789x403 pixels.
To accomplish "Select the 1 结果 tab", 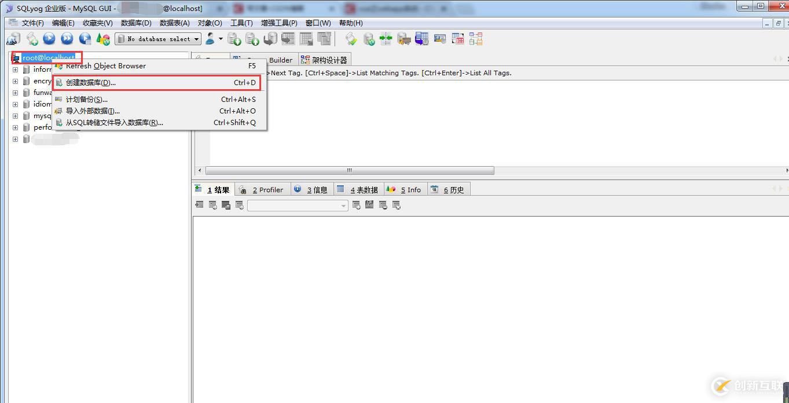I will click(x=213, y=190).
